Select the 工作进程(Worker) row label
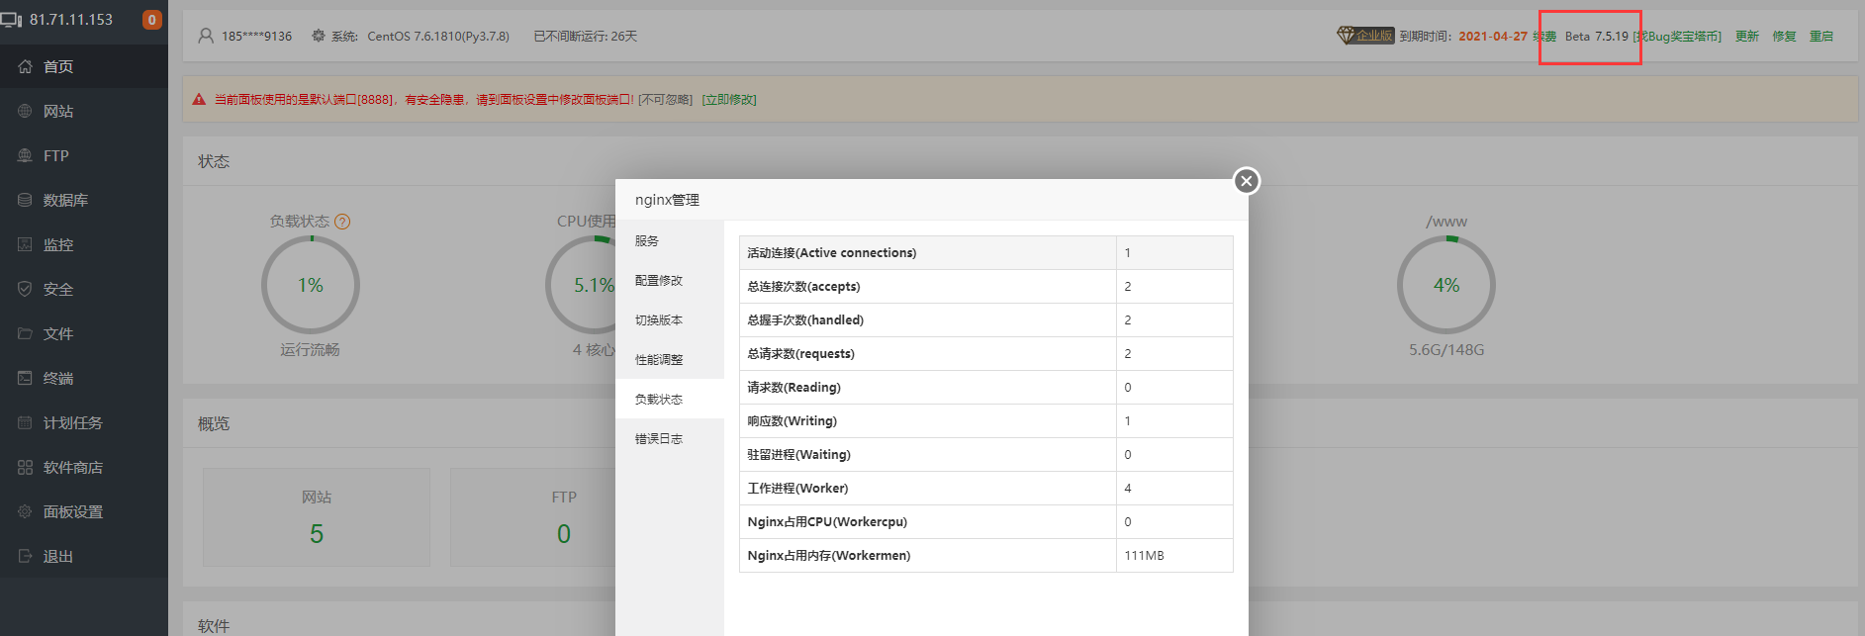Screen dimensions: 1865x636 click(x=797, y=488)
